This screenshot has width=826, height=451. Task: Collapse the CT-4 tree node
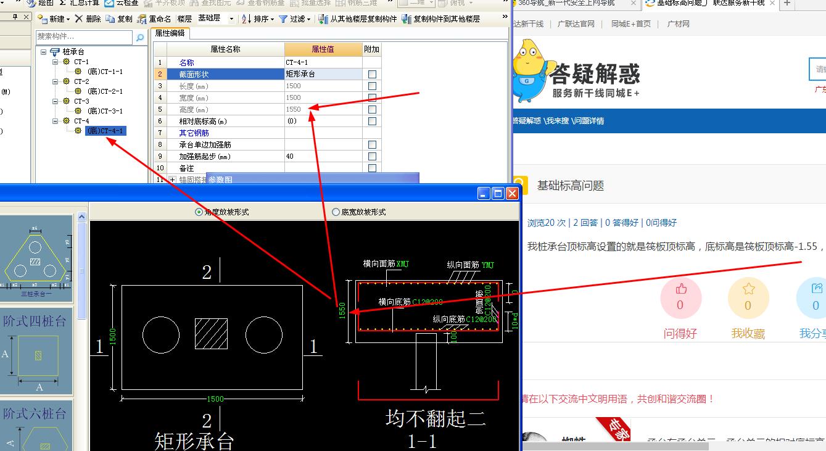56,121
